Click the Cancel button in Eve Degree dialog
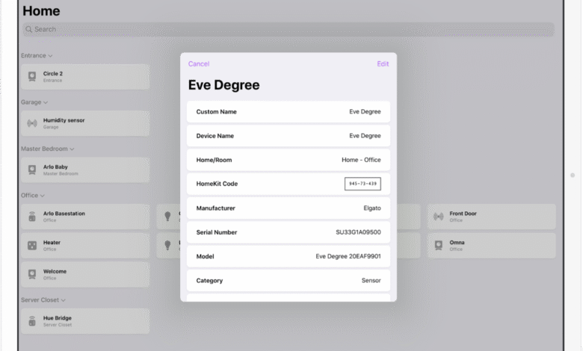The height and width of the screenshot is (351, 583). click(x=199, y=64)
